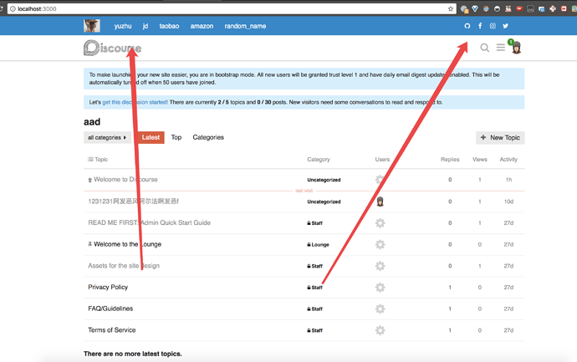This screenshot has width=577, height=362.
Task: Create a New Topic
Action: tap(500, 138)
